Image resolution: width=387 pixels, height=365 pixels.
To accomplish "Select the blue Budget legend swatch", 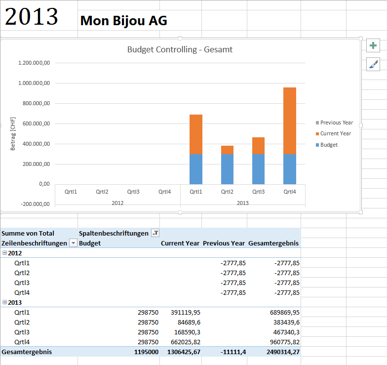I will coord(317,145).
